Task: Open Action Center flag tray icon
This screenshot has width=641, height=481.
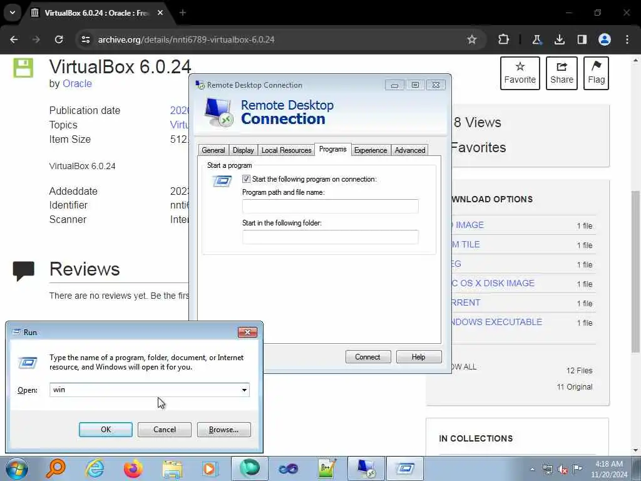Action: click(577, 469)
